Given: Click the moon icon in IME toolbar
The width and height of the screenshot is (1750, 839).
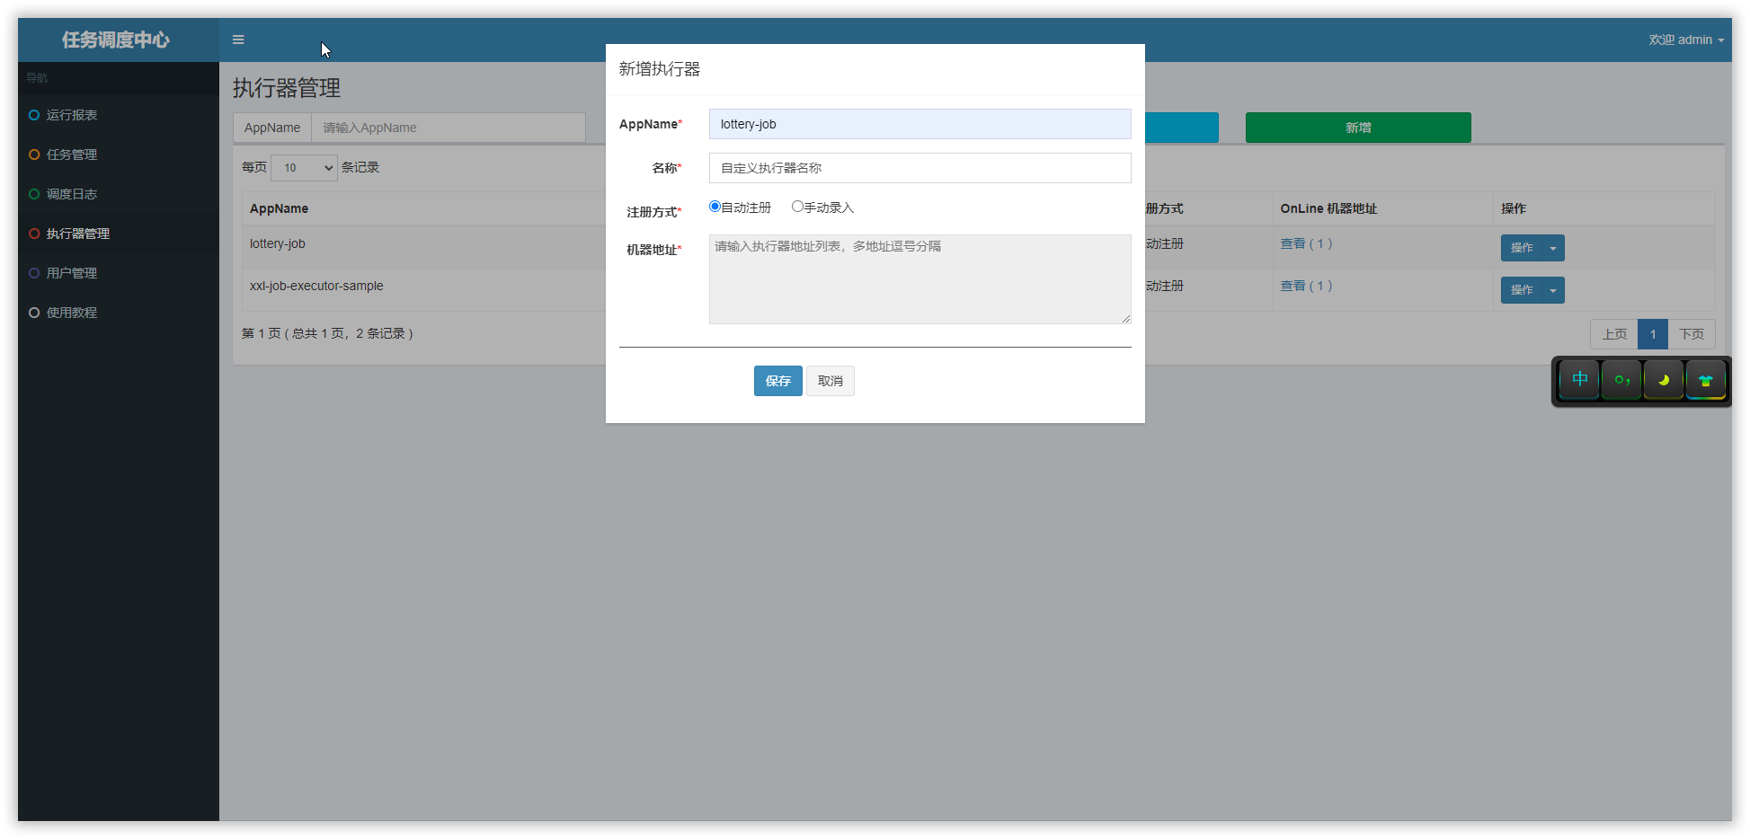Looking at the screenshot, I should tap(1663, 380).
